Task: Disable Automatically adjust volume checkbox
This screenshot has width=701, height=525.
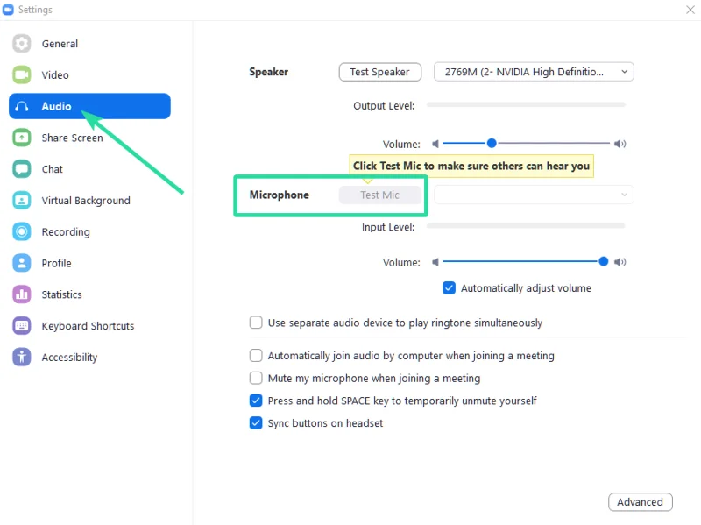Action: coord(449,288)
